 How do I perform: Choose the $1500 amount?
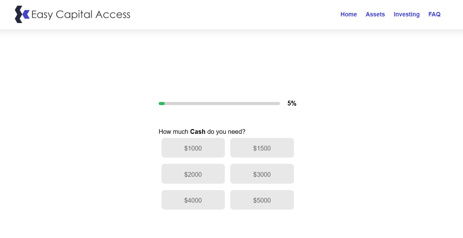click(262, 148)
